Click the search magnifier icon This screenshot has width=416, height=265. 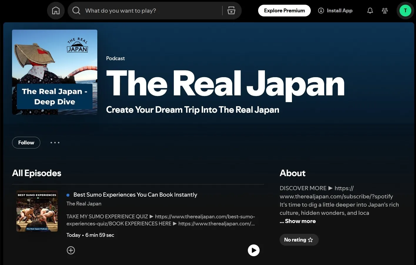pos(76,11)
